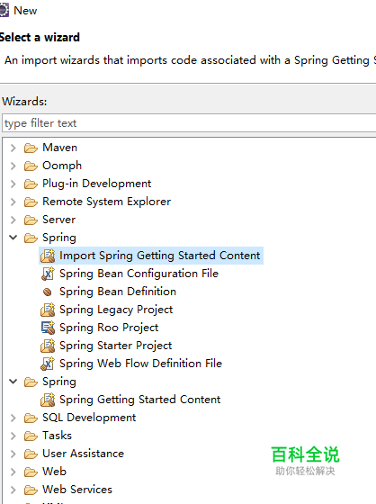Select the Remote System Explorer entry

pyautogui.click(x=106, y=202)
